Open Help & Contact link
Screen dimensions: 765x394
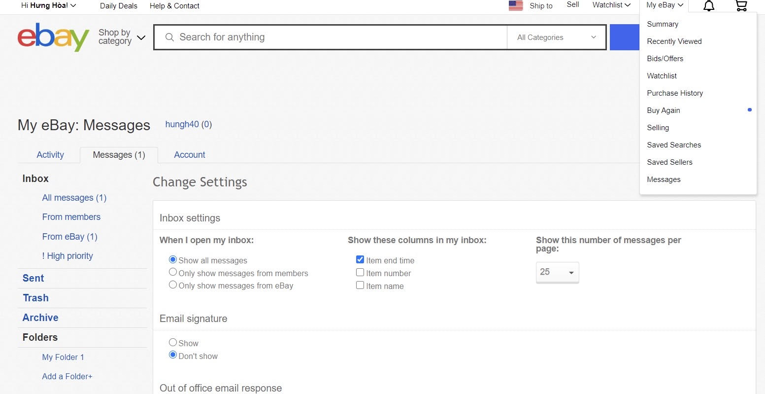[x=174, y=6]
